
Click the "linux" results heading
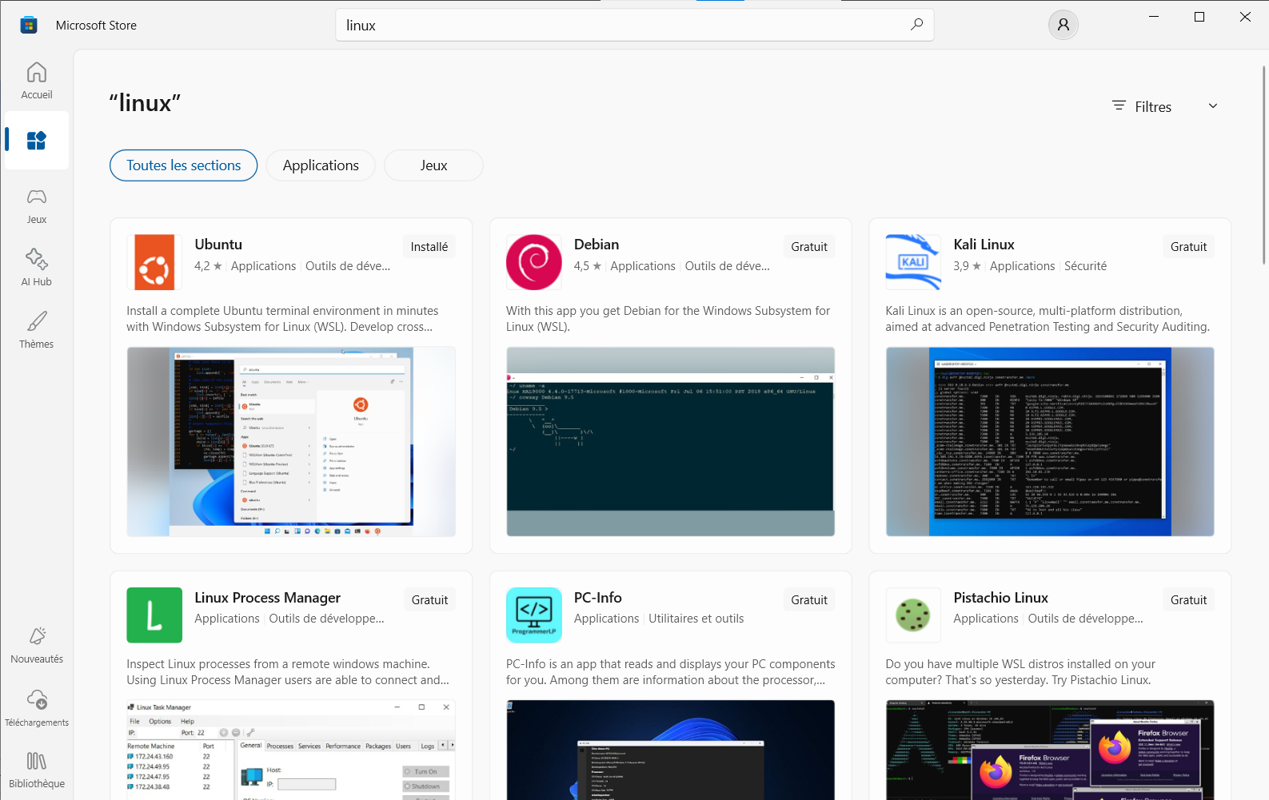(145, 103)
